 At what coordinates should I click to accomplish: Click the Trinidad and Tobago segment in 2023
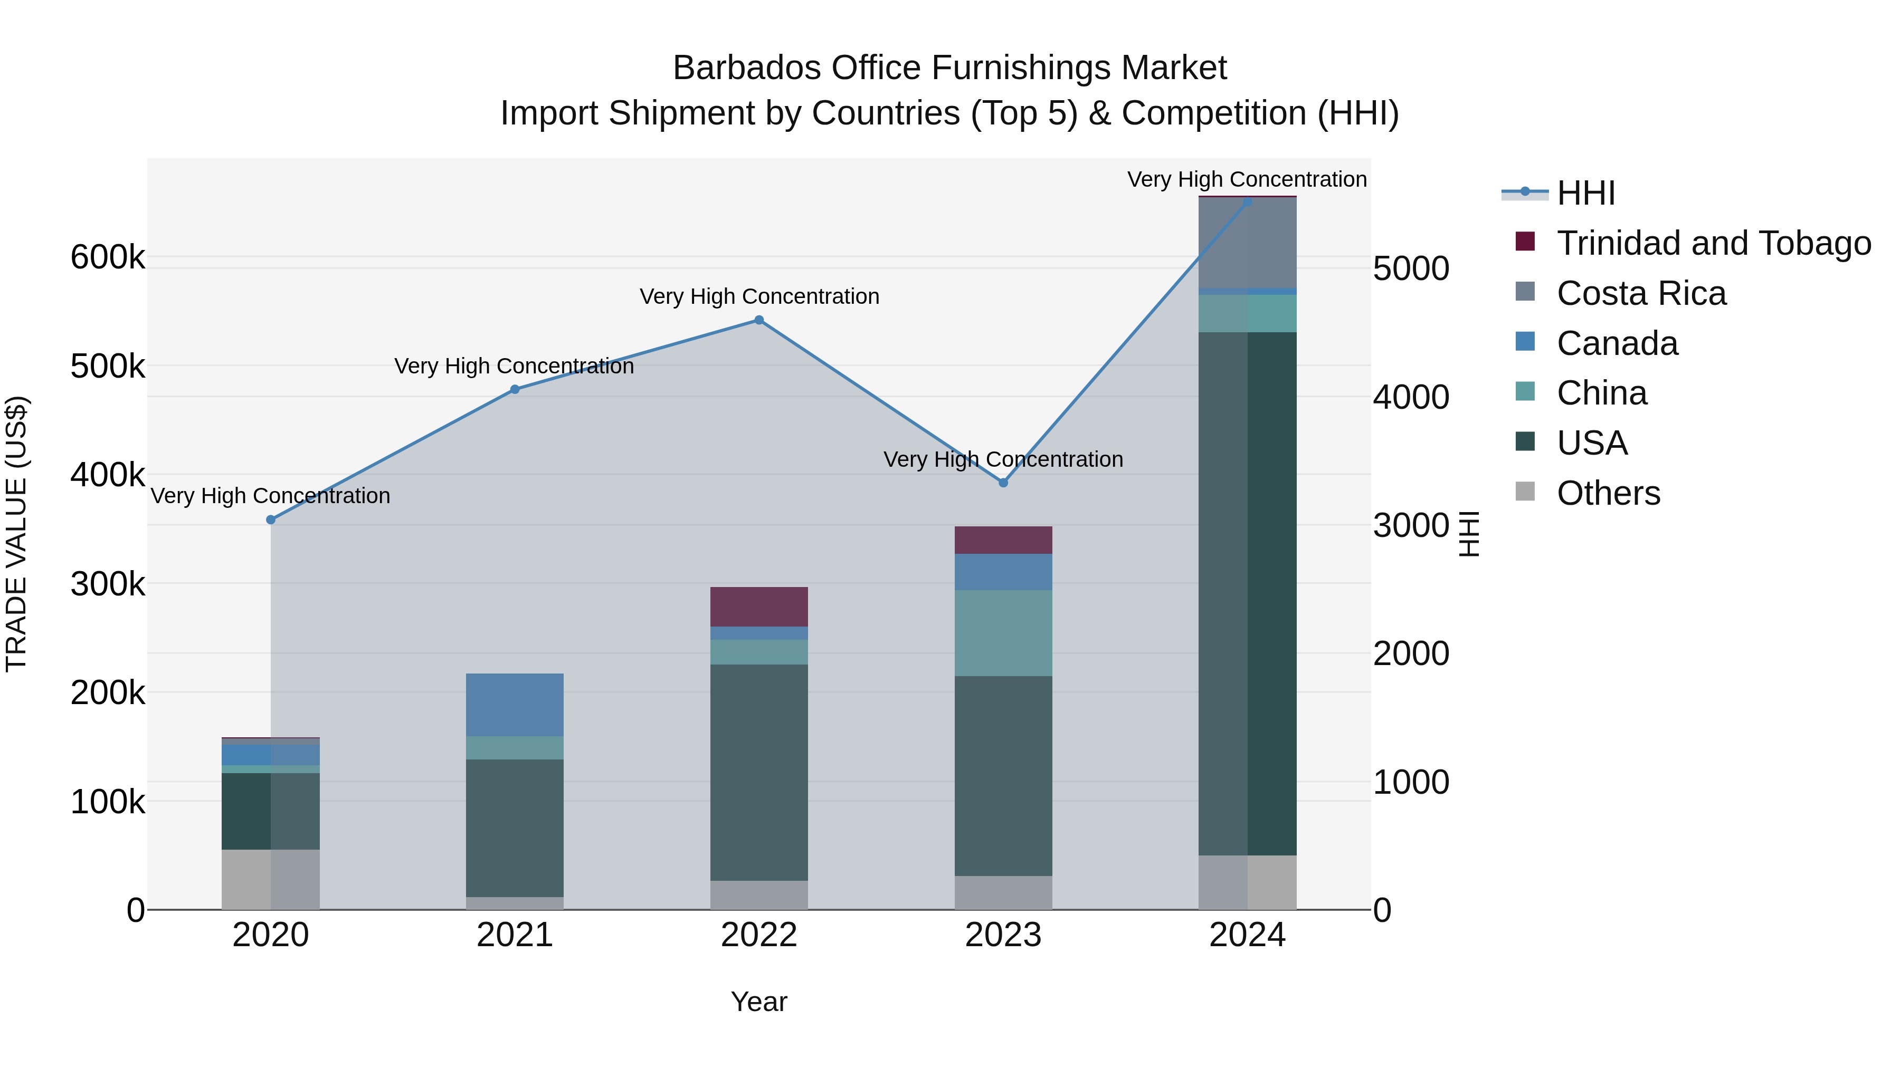click(1003, 540)
